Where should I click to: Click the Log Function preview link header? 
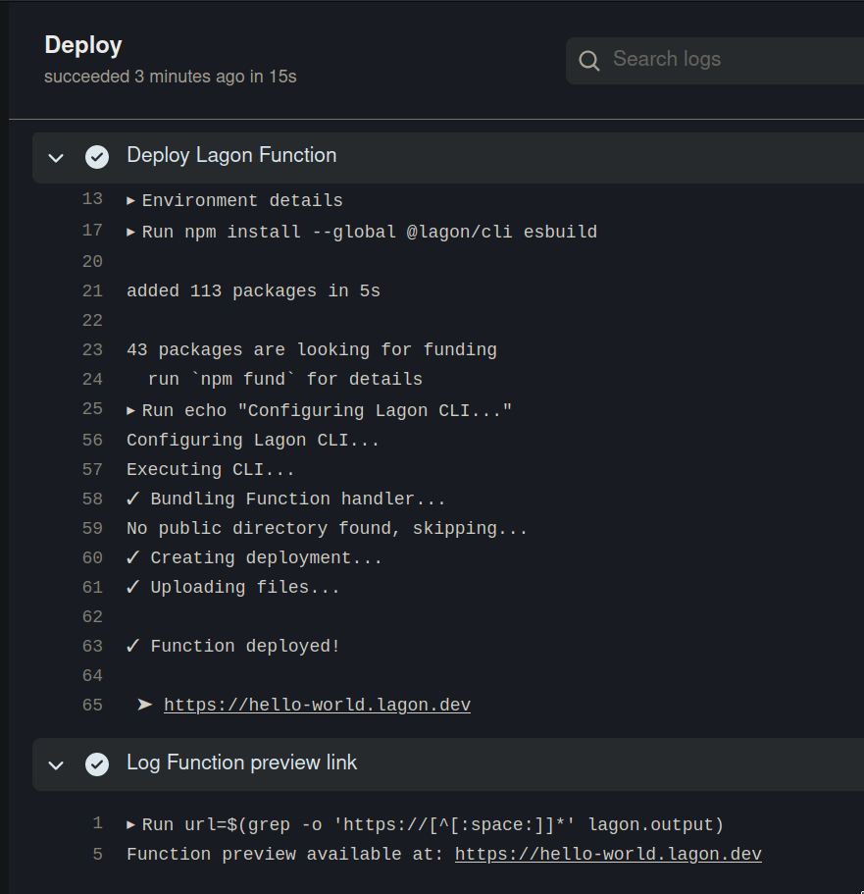pos(448,764)
